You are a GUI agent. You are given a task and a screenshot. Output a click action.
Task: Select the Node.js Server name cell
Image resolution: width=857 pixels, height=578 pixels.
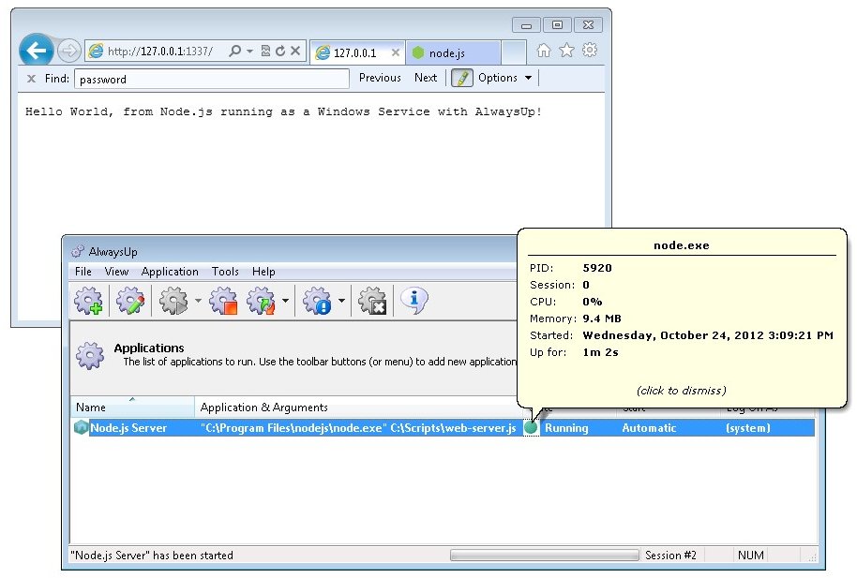(x=128, y=428)
